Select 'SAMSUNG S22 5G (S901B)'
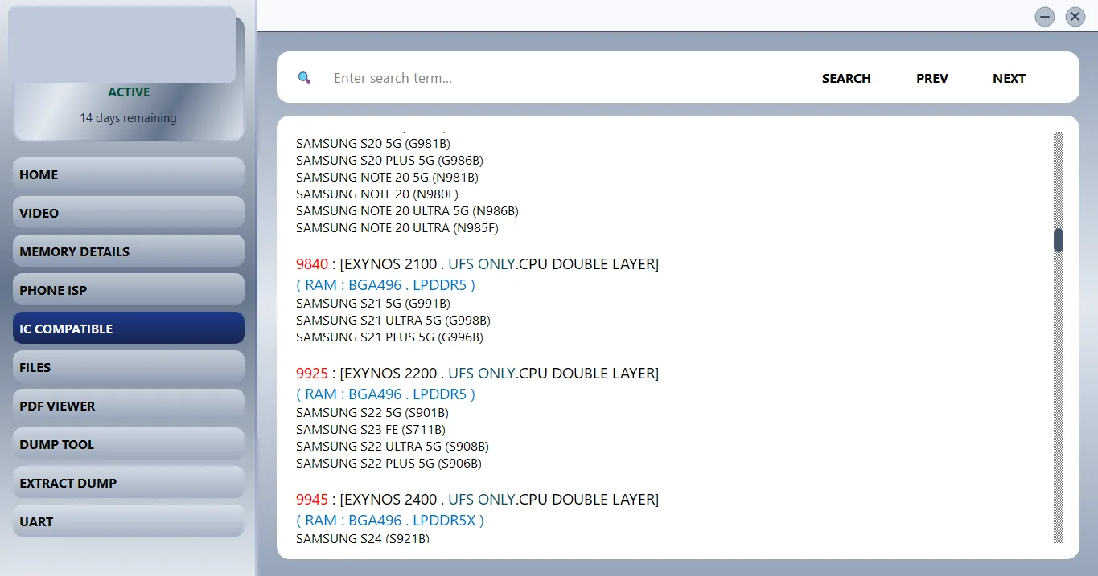 (x=372, y=413)
